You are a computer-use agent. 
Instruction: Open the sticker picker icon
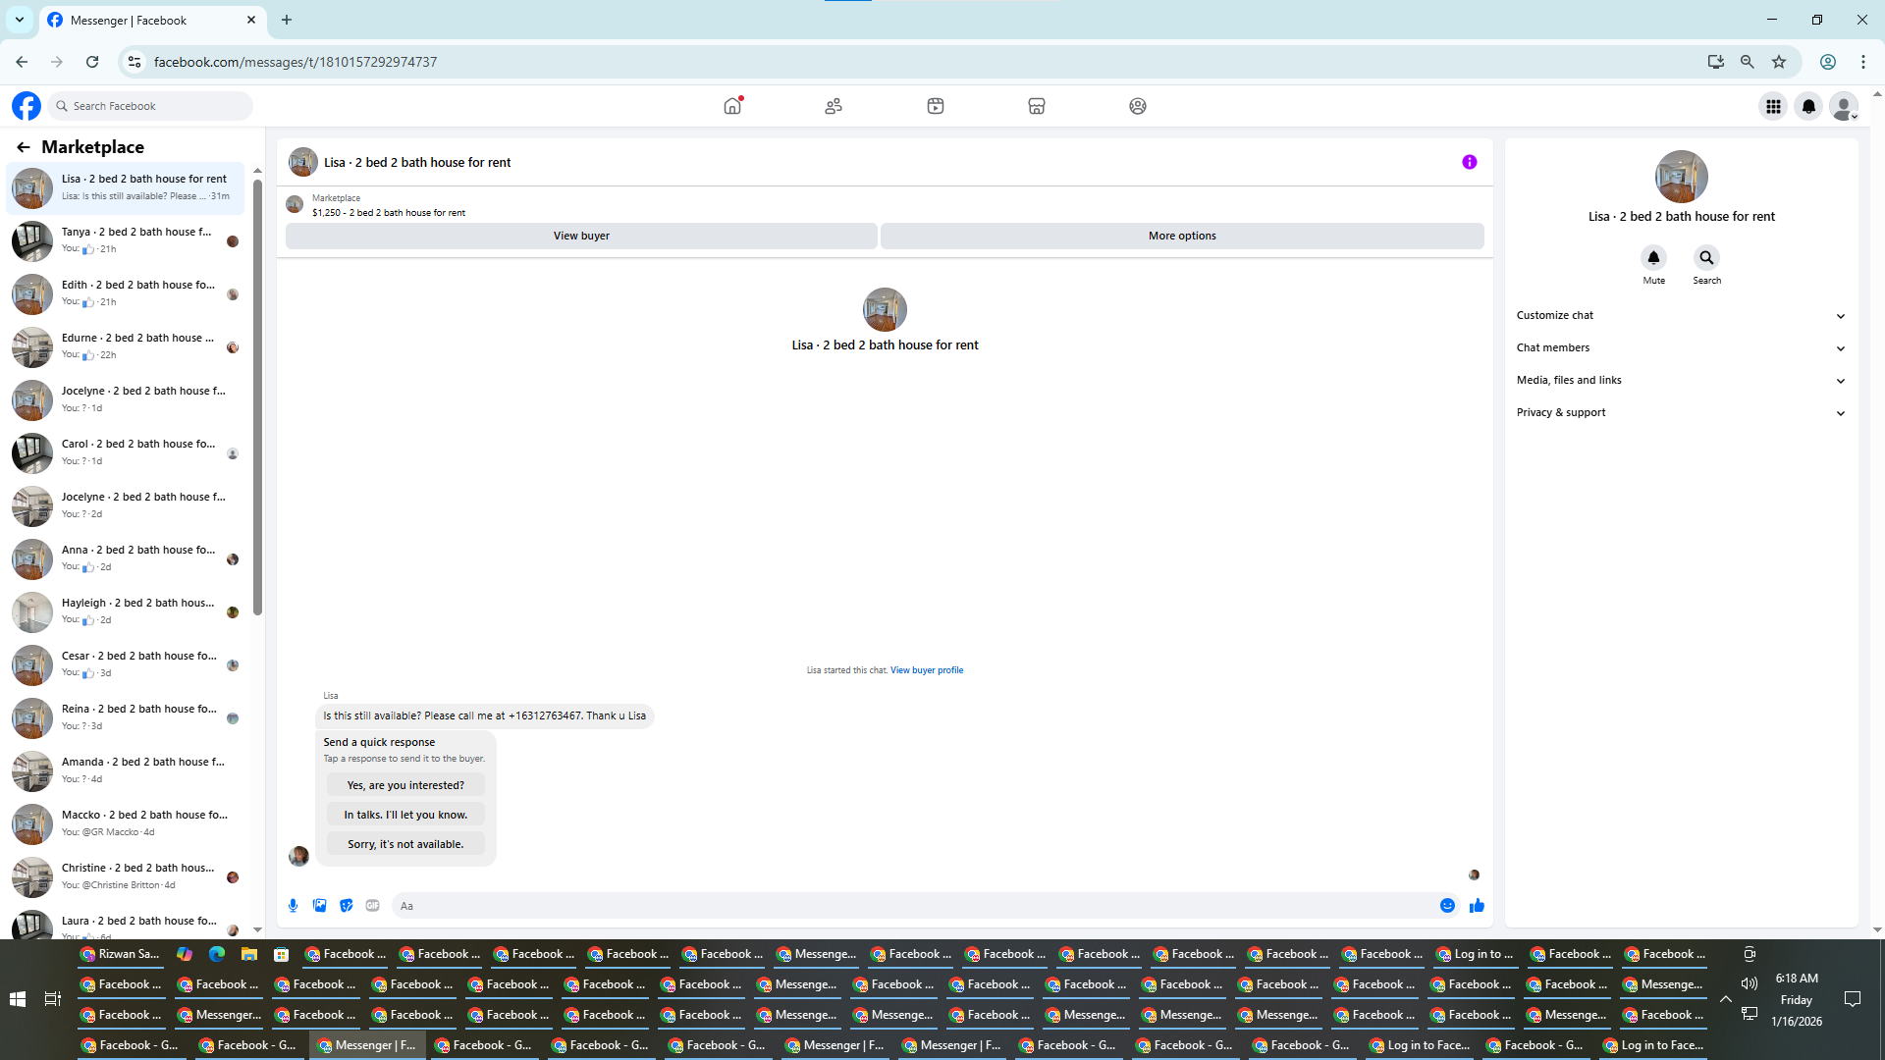coord(346,906)
